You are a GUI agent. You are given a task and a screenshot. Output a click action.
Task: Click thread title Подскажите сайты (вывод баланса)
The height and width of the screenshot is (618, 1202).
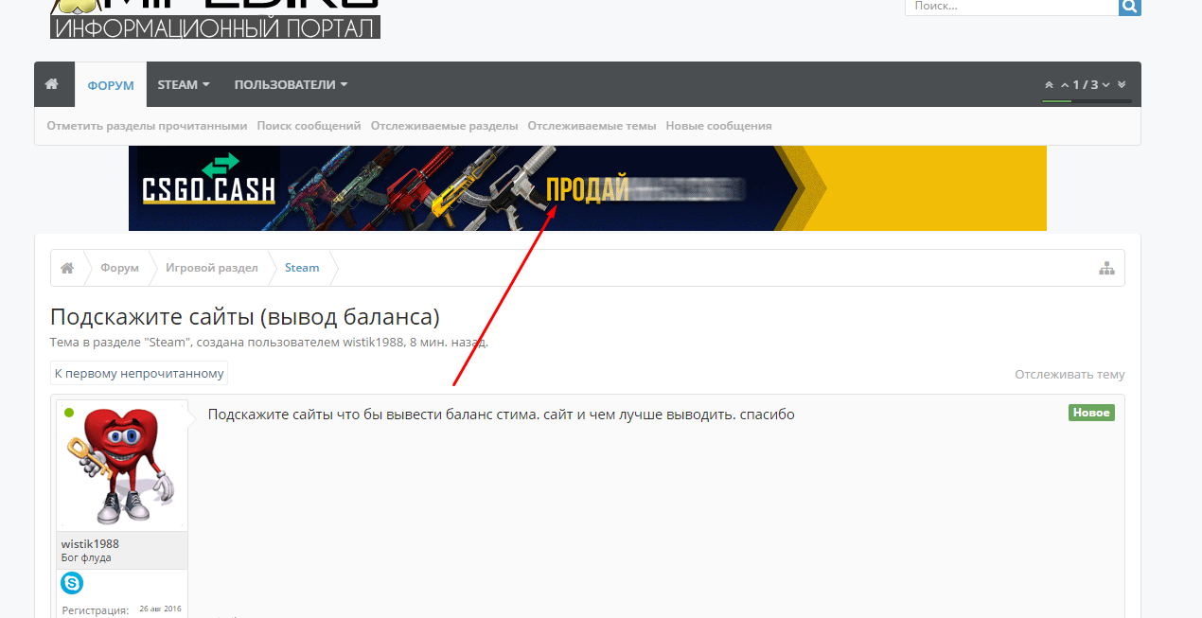[x=245, y=317]
